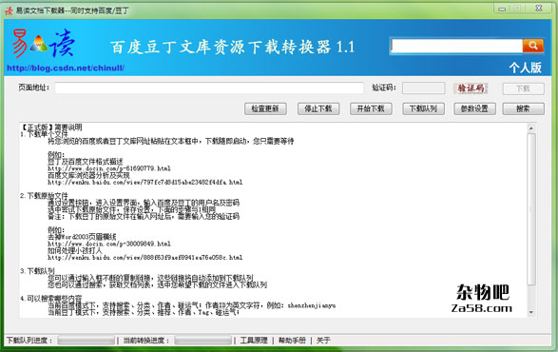Click the 工具原理 status bar item
This screenshot has width=558, height=352.
(x=254, y=341)
